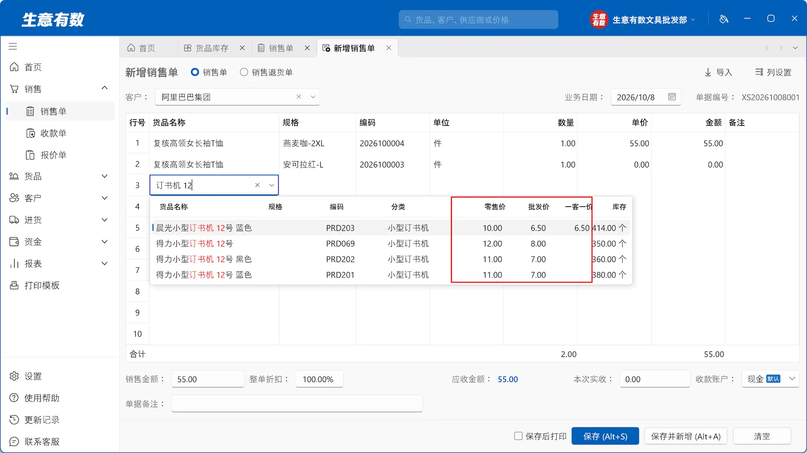Check the 保存后打印 checkbox

[518, 436]
